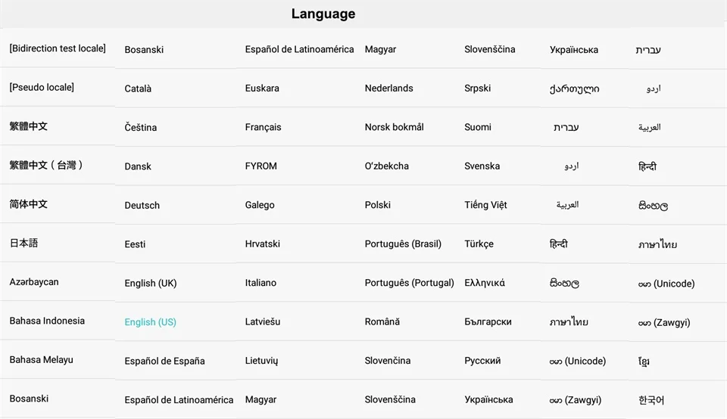Viewport: 727px width, 419px height.
Task: Choose Ελληνικά as the language
Action: tap(485, 283)
